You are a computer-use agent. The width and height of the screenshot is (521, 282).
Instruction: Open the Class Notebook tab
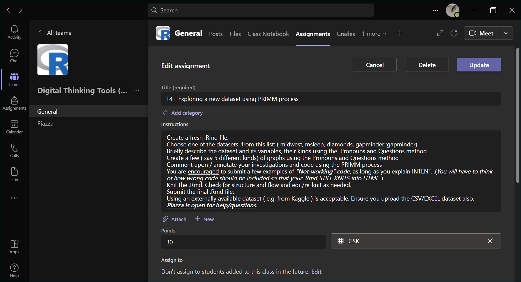point(268,34)
